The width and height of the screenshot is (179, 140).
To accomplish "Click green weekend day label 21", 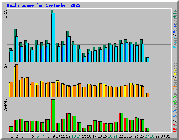I will [115, 136].
